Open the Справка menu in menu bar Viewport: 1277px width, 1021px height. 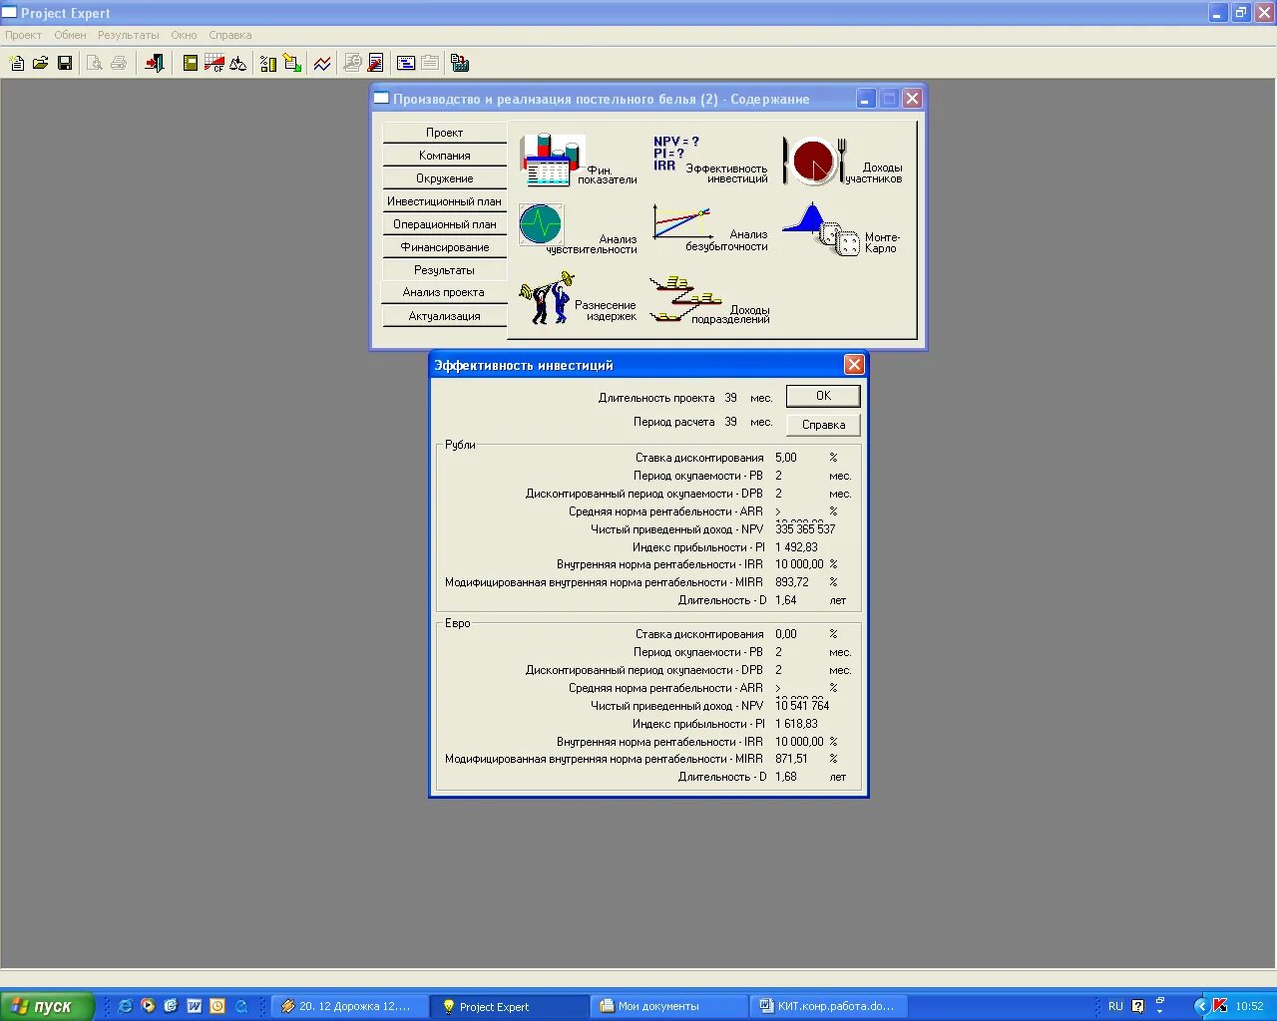[x=230, y=35]
